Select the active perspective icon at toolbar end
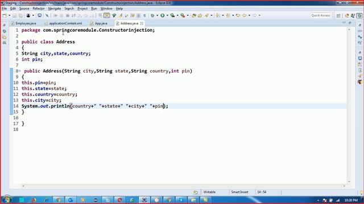364x204 pixels. pos(359,15)
